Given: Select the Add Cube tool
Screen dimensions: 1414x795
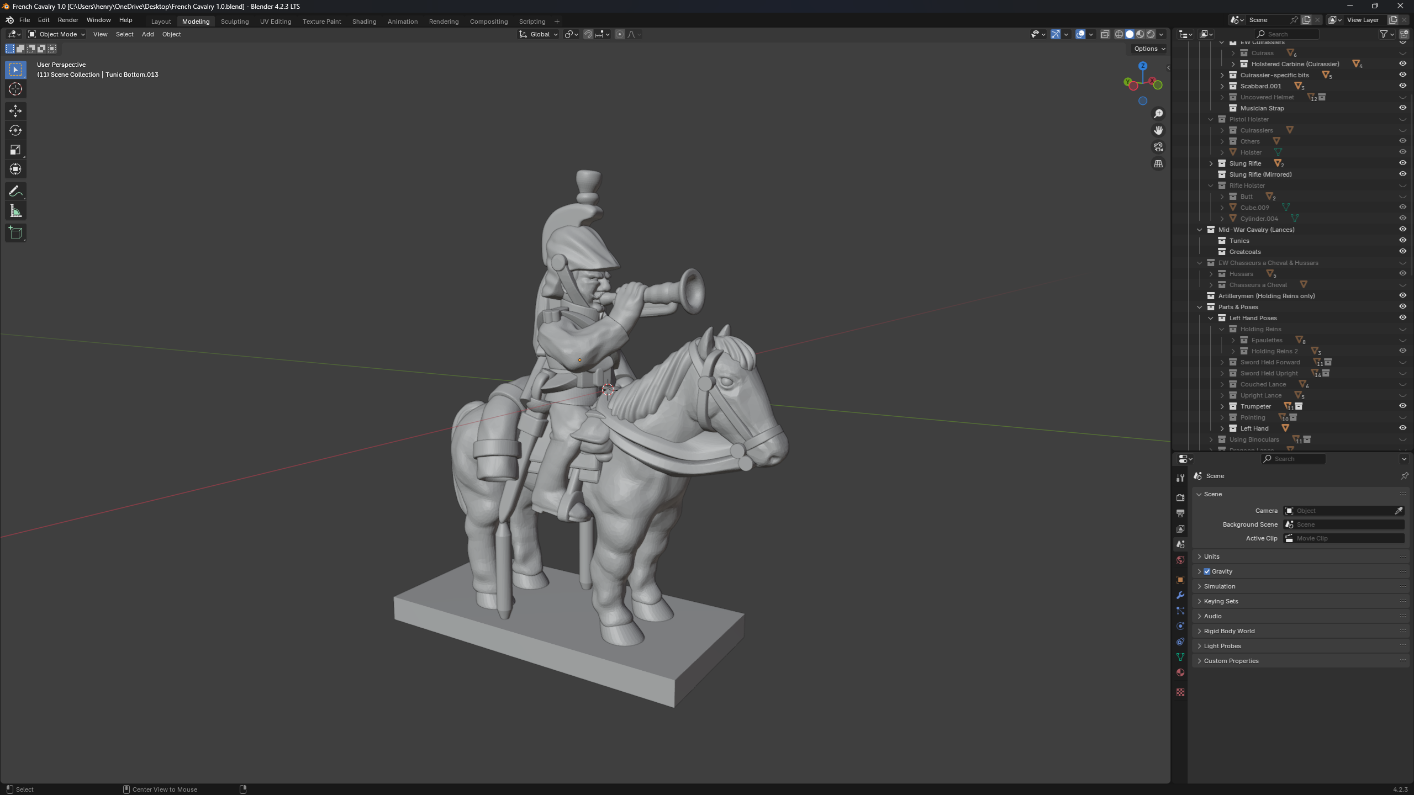Looking at the screenshot, I should [x=15, y=233].
